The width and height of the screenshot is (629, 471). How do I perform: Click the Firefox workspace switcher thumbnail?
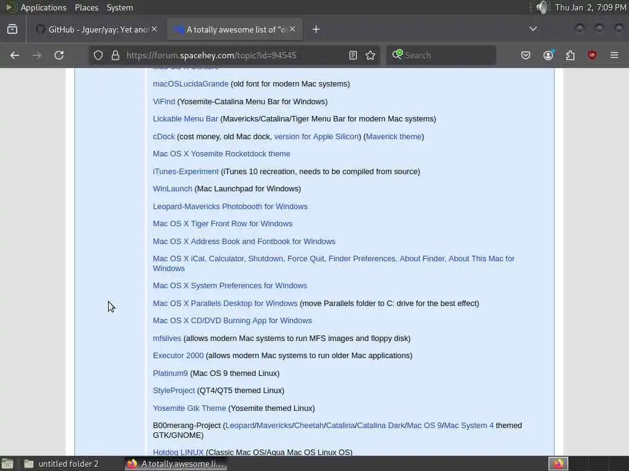558,464
